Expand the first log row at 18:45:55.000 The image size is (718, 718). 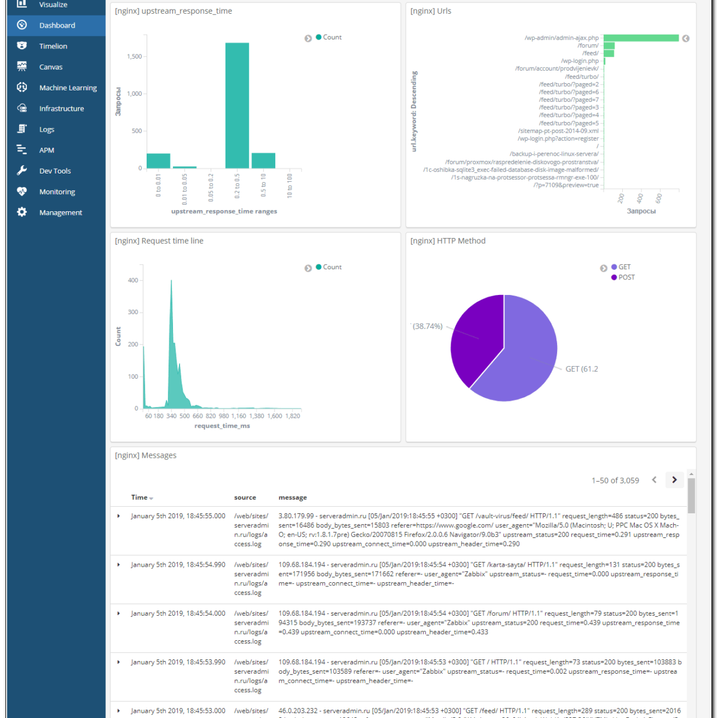118,516
